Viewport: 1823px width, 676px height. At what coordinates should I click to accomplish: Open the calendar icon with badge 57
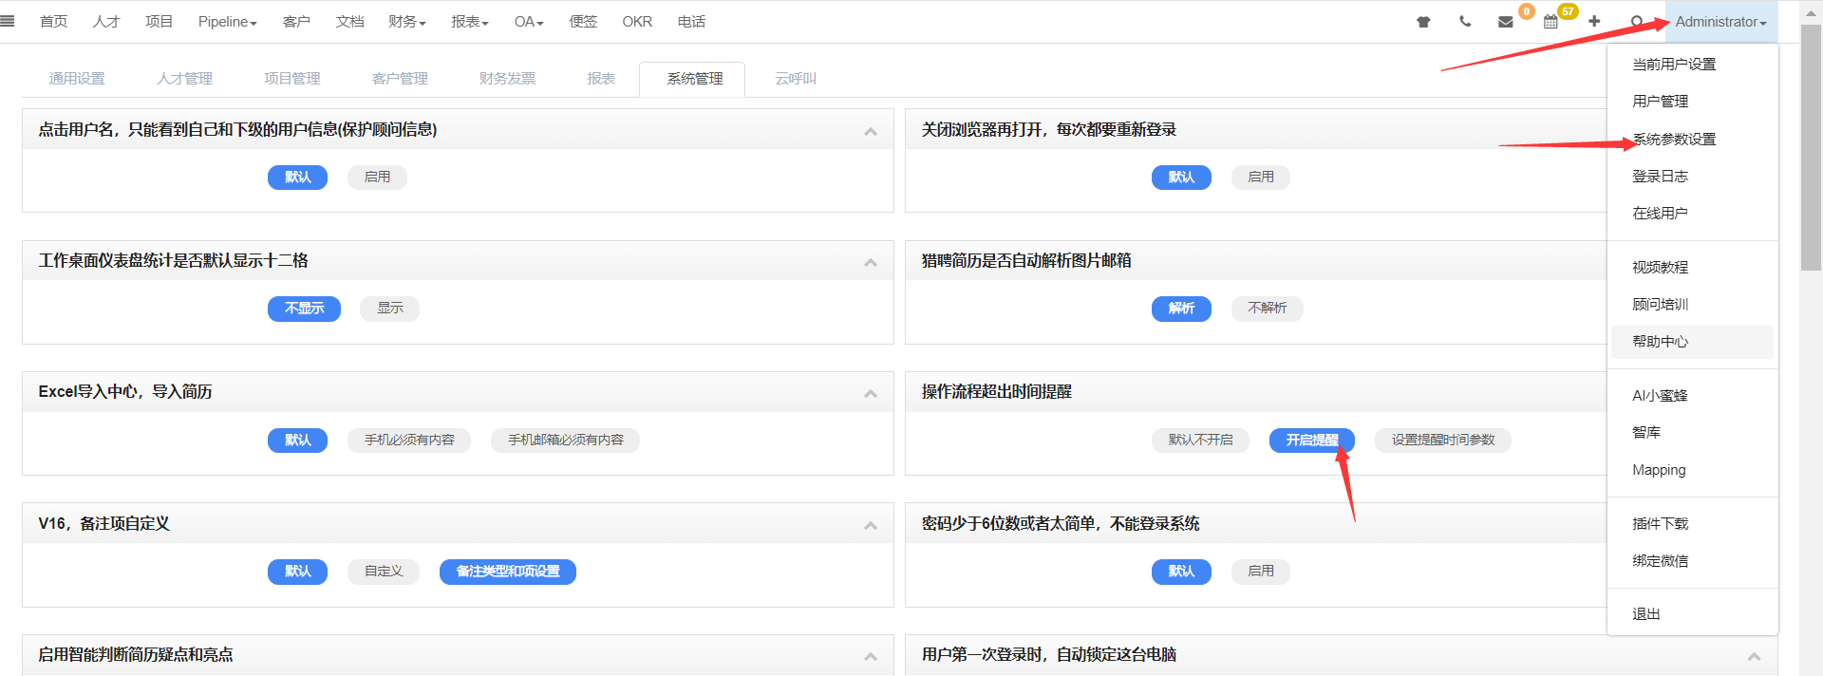[1550, 22]
